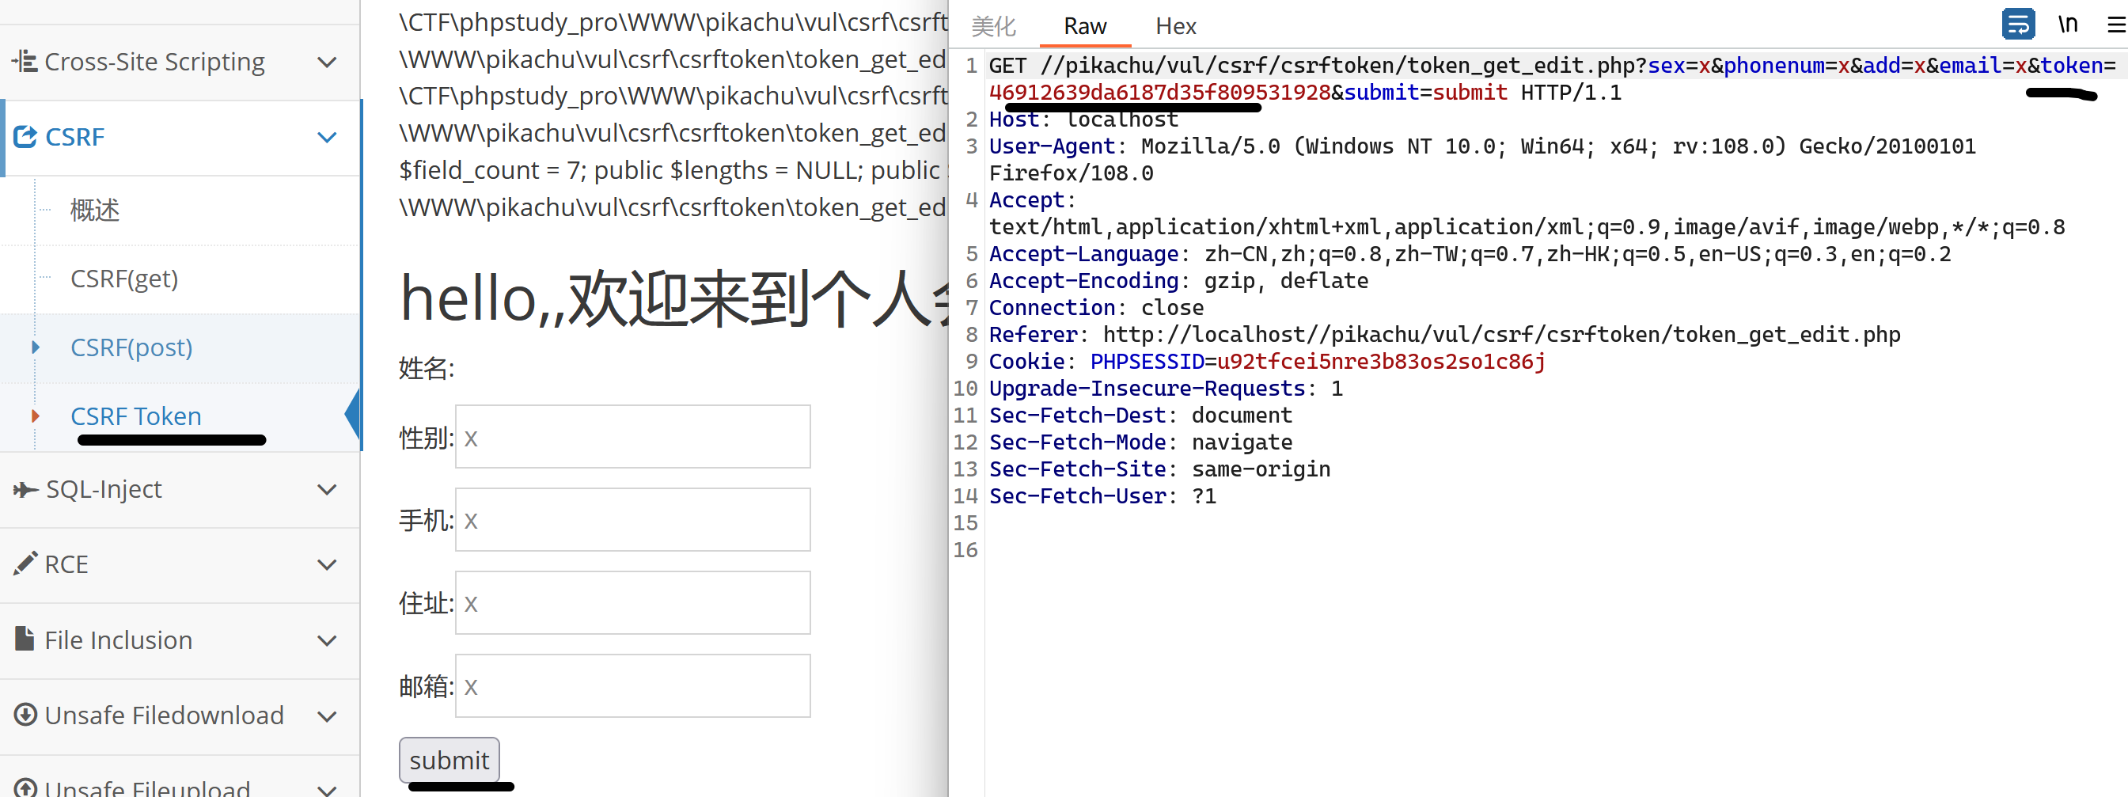Toggle the \n non-printable characters button

pos(2067,25)
